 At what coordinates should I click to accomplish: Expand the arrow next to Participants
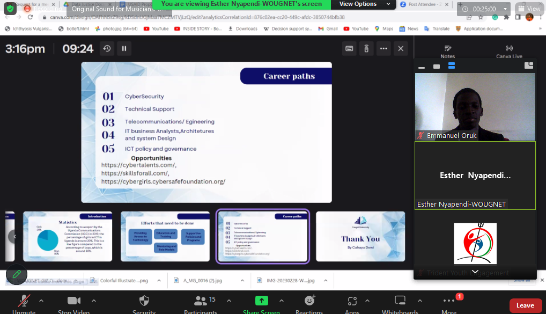tap(229, 301)
